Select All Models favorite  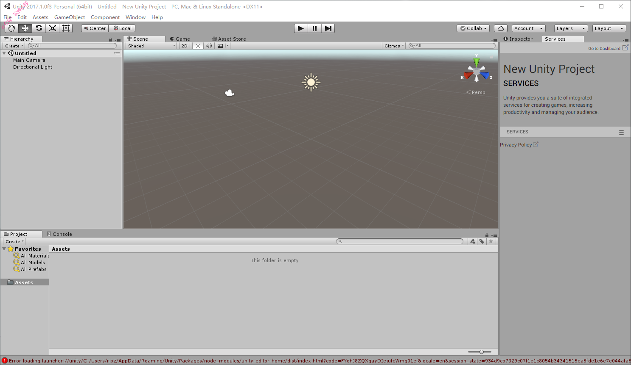click(x=29, y=263)
